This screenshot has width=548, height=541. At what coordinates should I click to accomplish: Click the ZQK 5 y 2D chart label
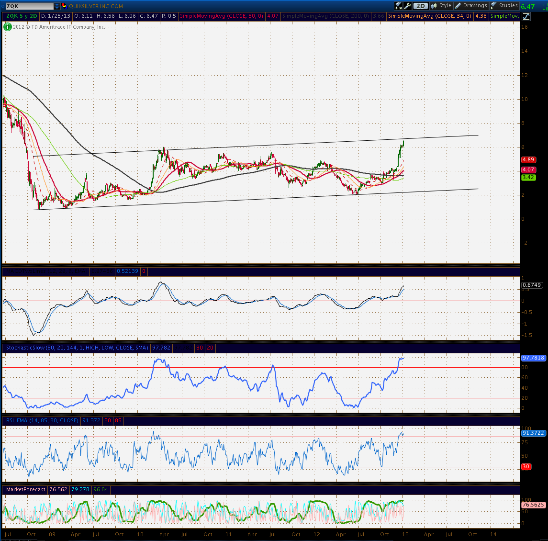[22, 16]
